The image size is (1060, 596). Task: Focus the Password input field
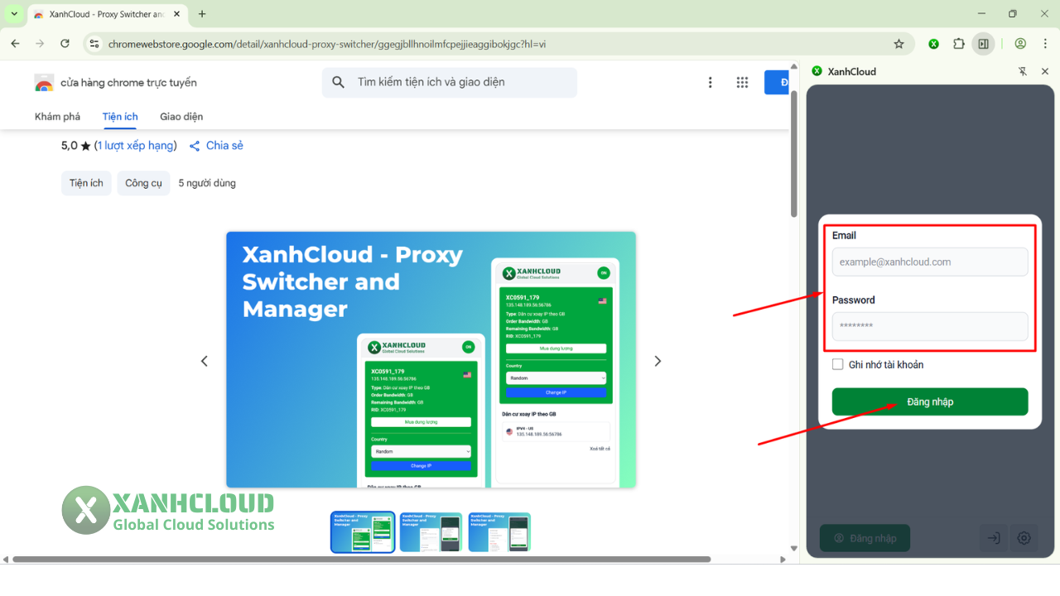click(x=930, y=326)
